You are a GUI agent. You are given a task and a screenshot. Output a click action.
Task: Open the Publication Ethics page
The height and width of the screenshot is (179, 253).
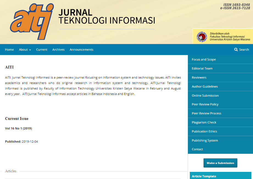pyautogui.click(x=204, y=131)
